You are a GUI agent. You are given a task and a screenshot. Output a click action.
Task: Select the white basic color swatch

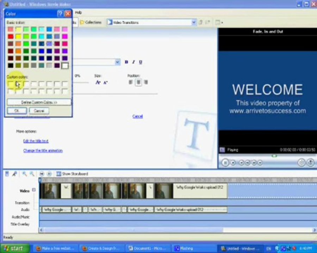[x=65, y=65]
